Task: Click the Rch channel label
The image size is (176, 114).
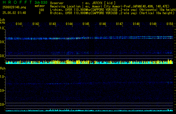Action: tap(3, 68)
